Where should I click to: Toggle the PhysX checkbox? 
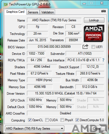click(x=62, y=120)
